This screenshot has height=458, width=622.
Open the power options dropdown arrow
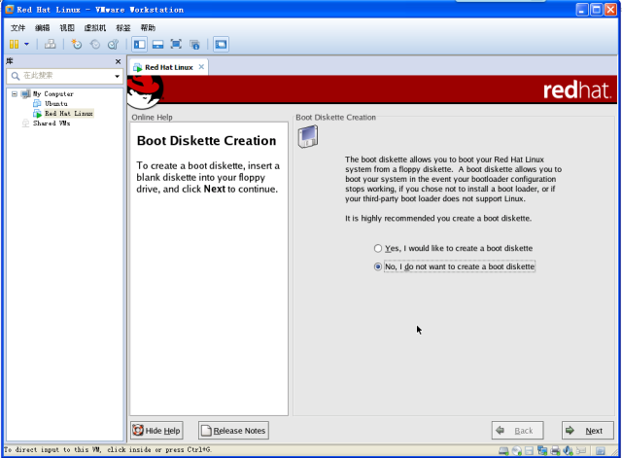tap(26, 44)
